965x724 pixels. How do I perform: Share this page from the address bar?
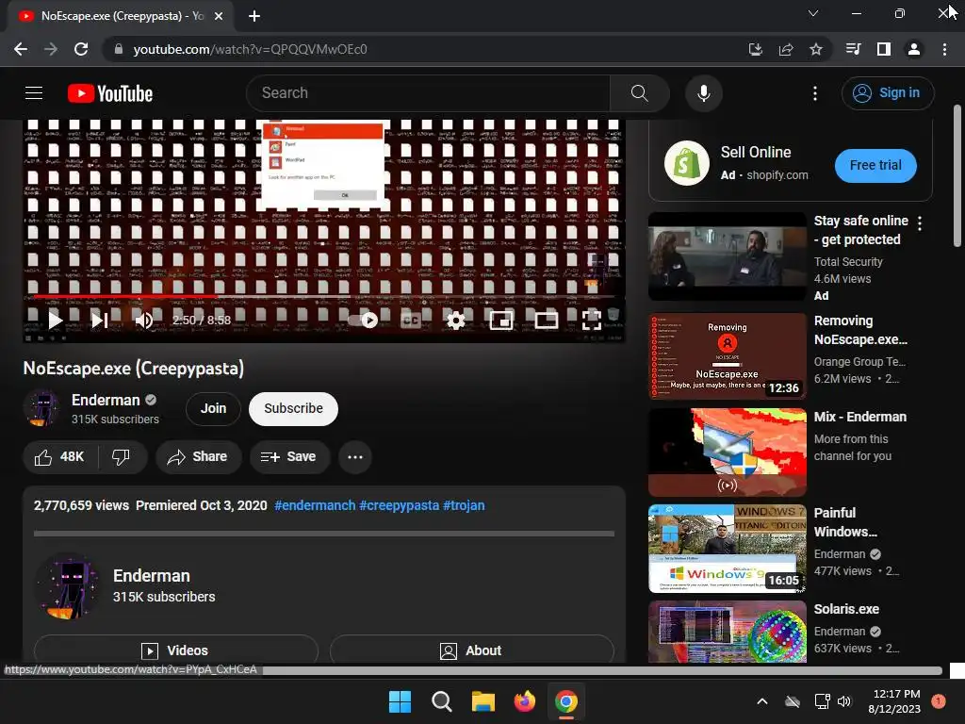pyautogui.click(x=786, y=49)
